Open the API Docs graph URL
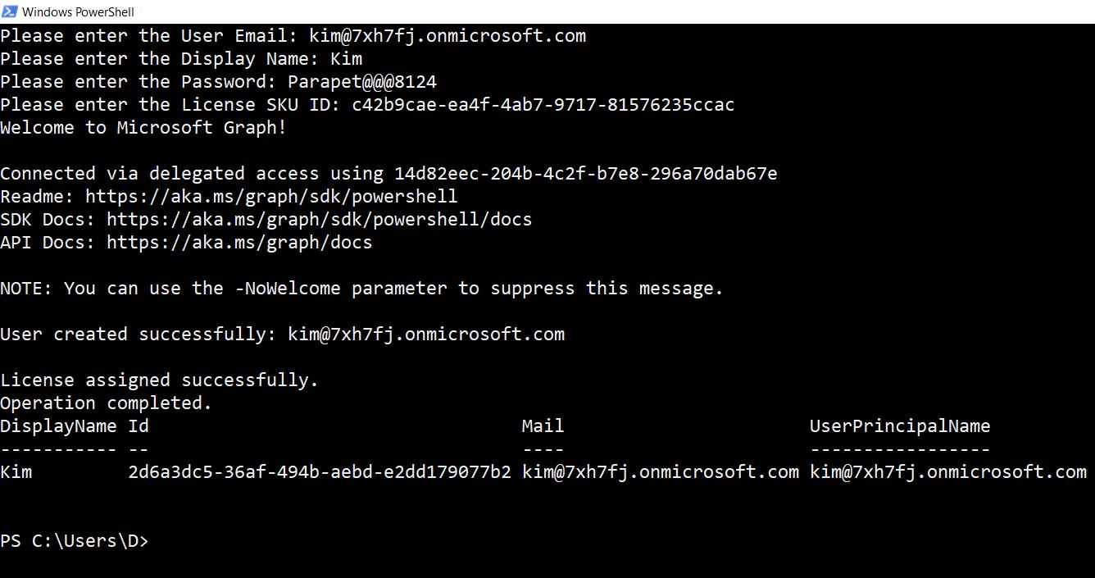This screenshot has height=578, width=1095. coord(239,243)
